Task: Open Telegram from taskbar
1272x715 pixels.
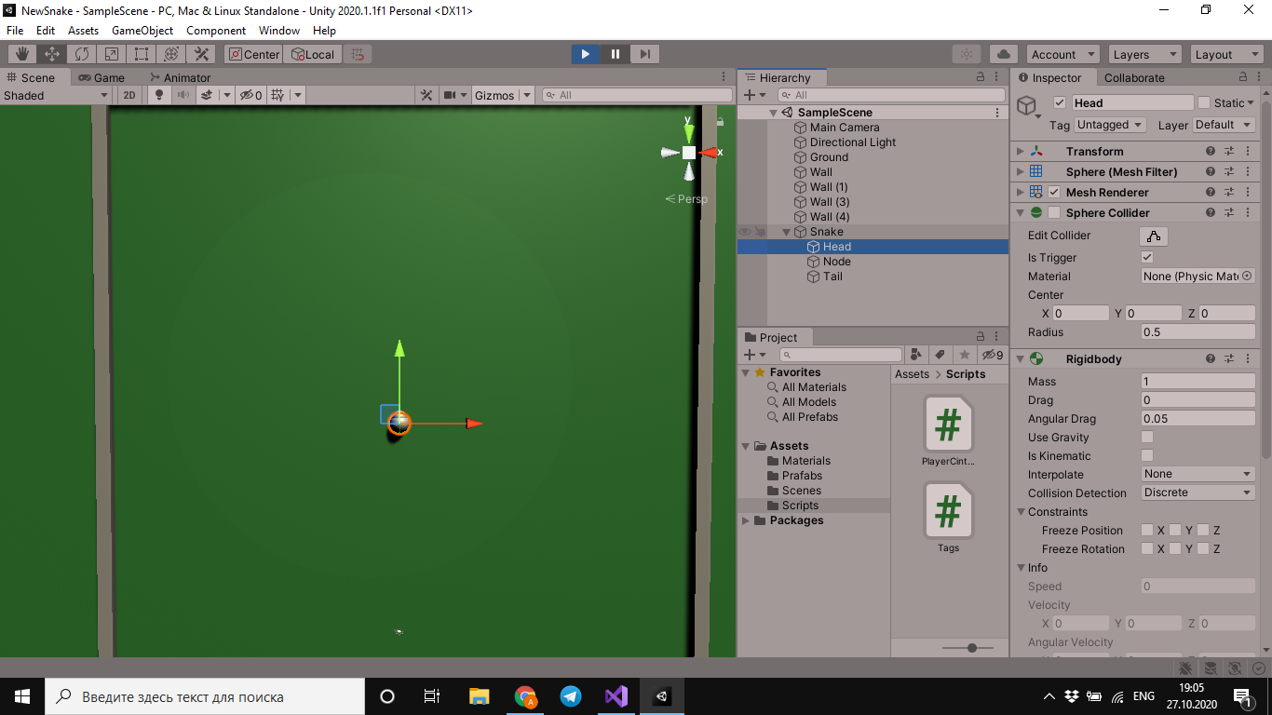Action: 571,696
